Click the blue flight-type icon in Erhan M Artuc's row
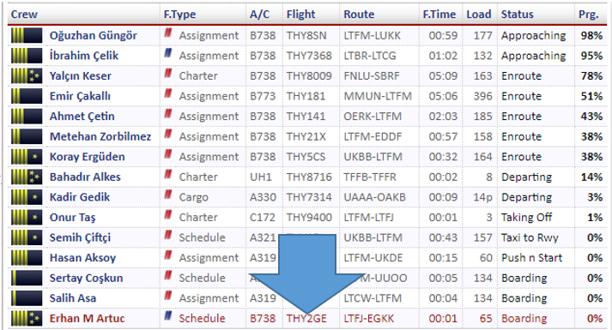Screen dimensions: 612x330 point(168,316)
